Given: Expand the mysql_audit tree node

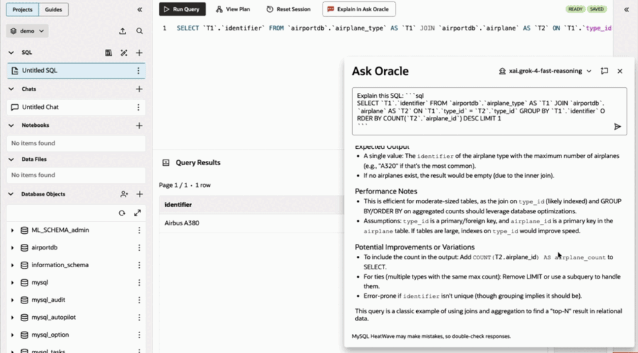Looking at the screenshot, I should (12, 300).
